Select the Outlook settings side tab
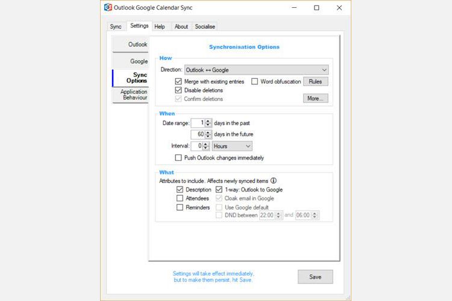 [130, 45]
